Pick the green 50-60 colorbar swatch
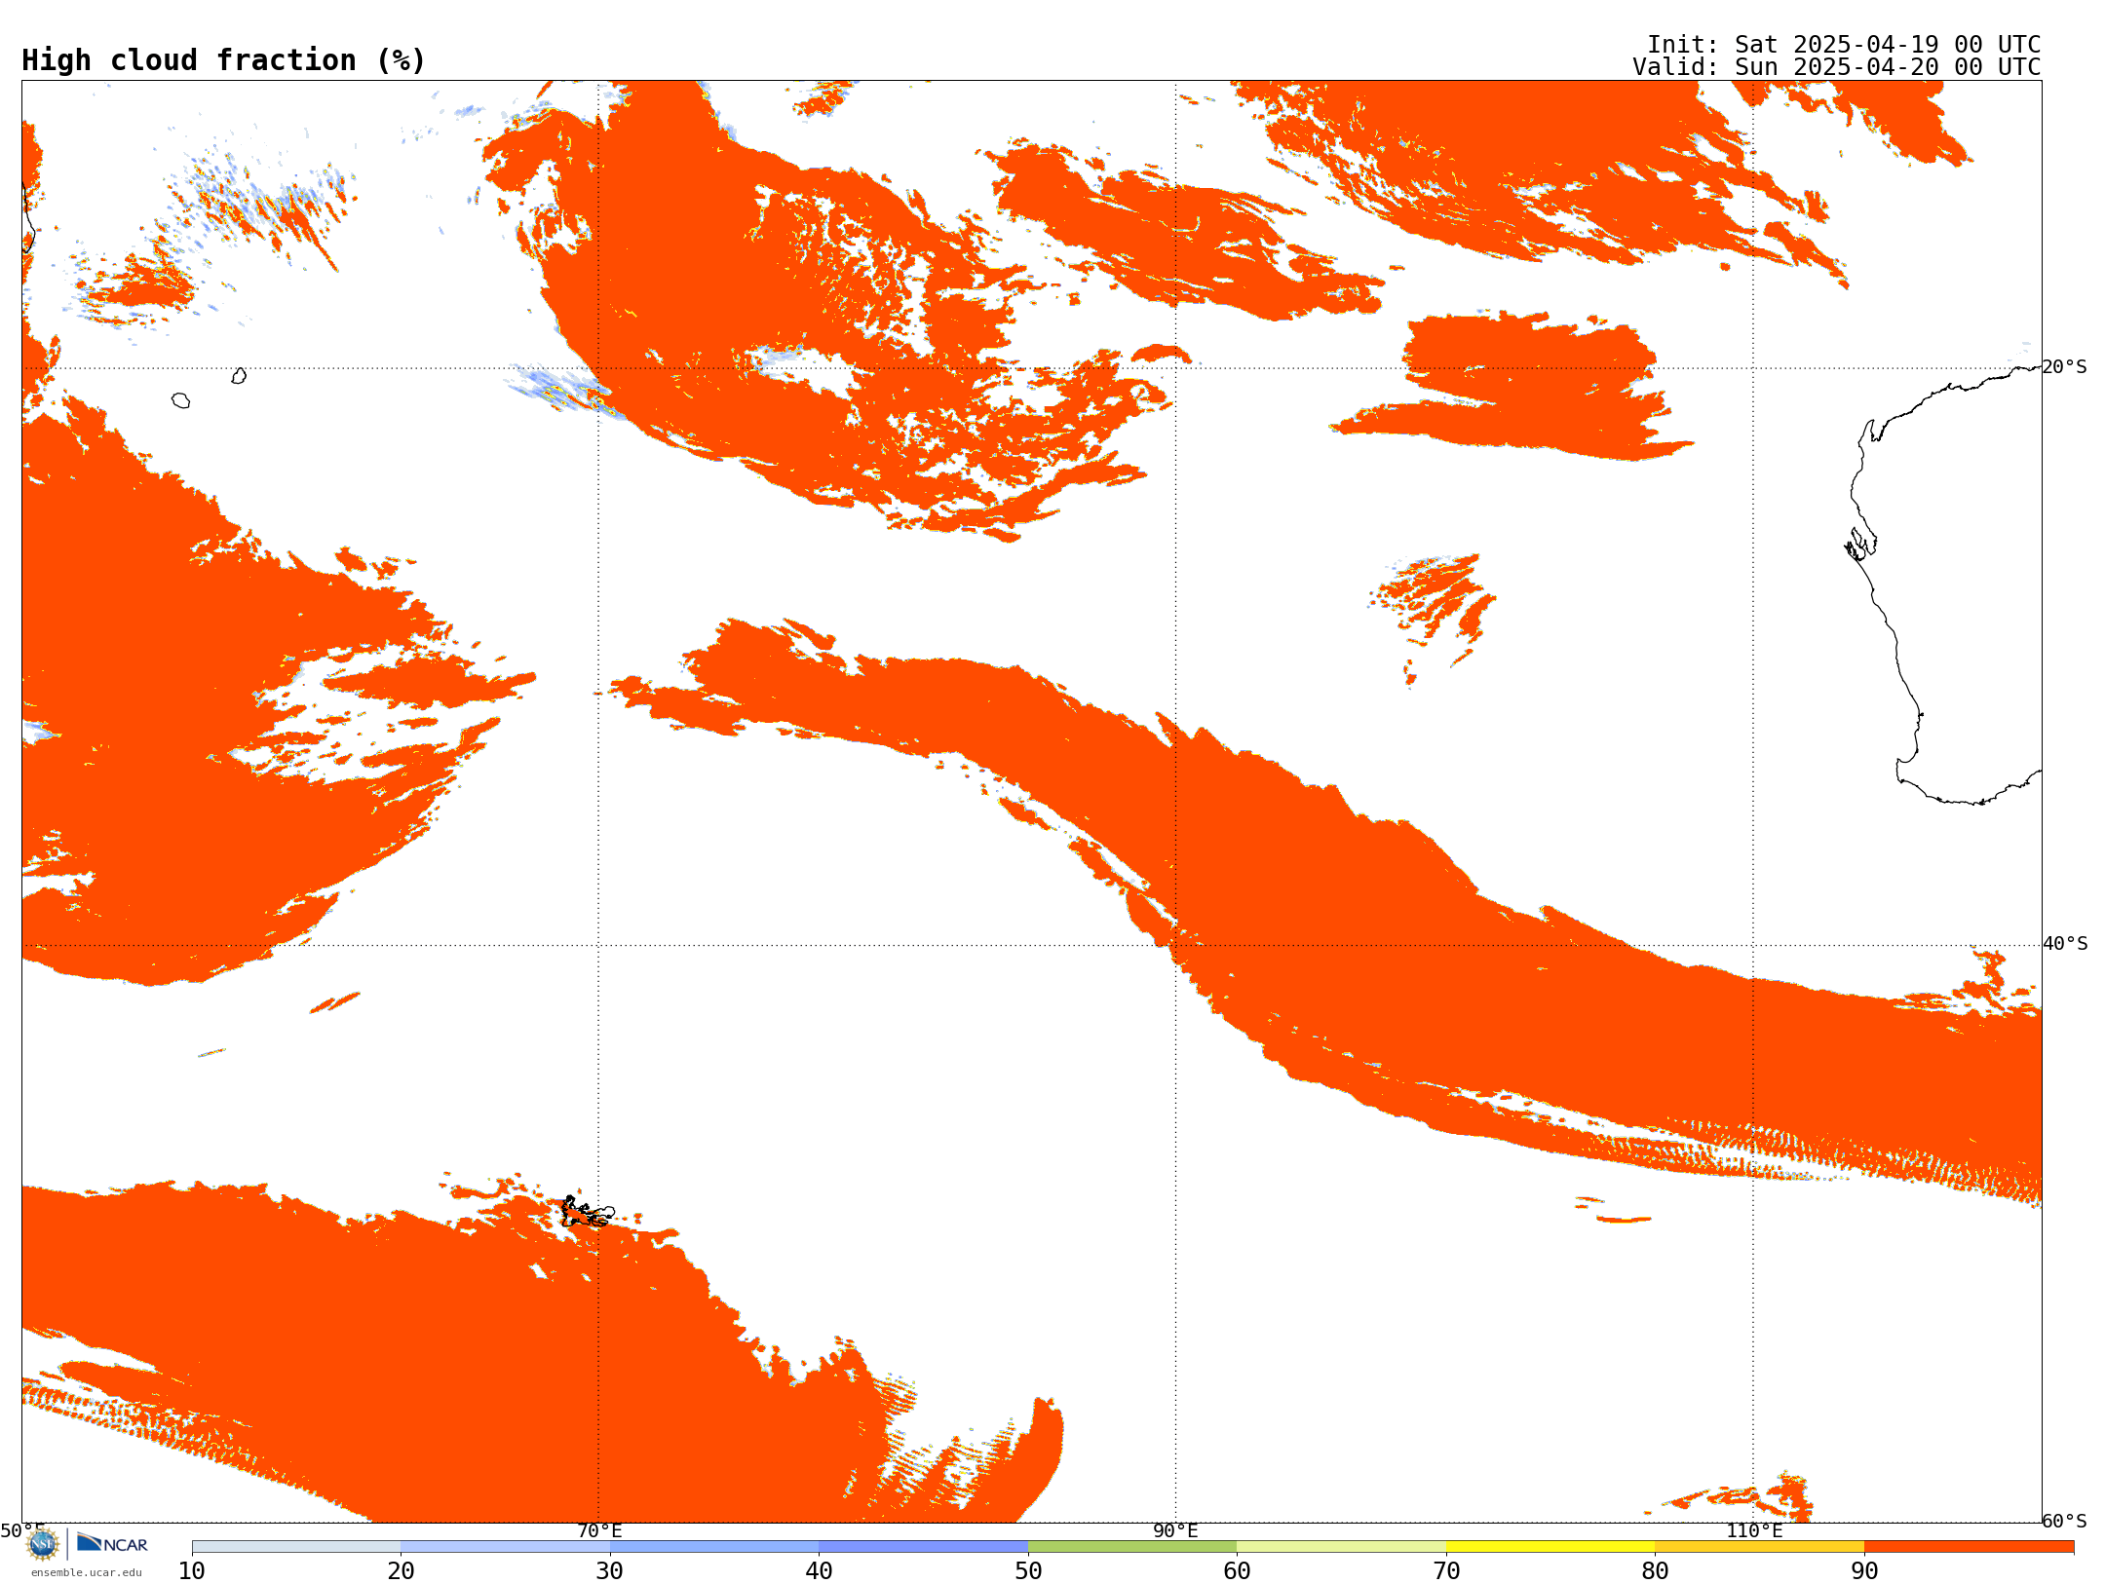2105x1584 pixels. [1132, 1547]
